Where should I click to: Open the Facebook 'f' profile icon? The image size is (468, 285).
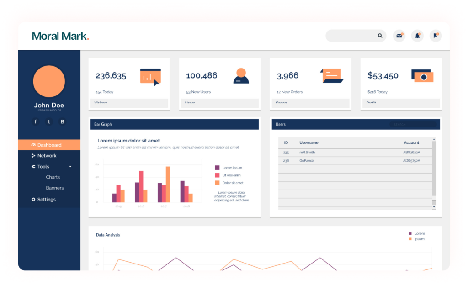click(36, 121)
